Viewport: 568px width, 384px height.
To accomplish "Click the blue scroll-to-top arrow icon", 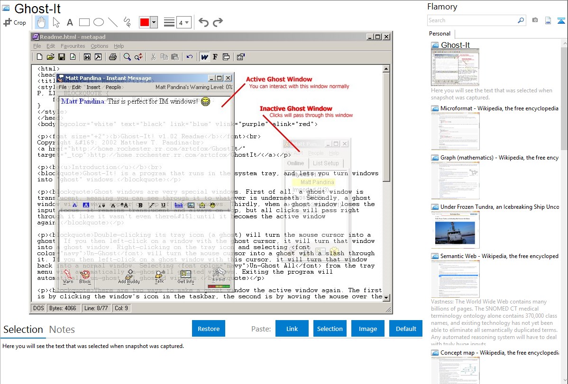I will pos(561,21).
